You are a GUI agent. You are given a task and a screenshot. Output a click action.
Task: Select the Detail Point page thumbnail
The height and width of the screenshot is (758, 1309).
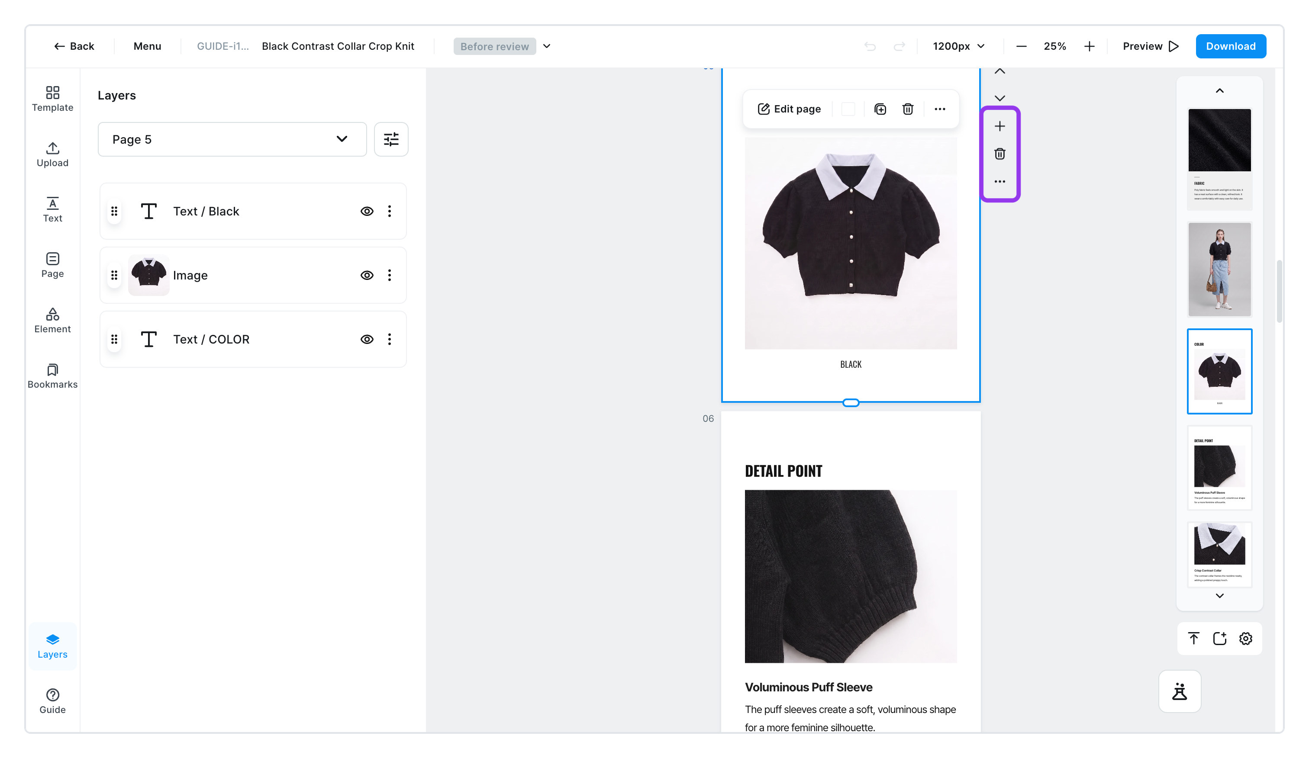coord(1219,468)
